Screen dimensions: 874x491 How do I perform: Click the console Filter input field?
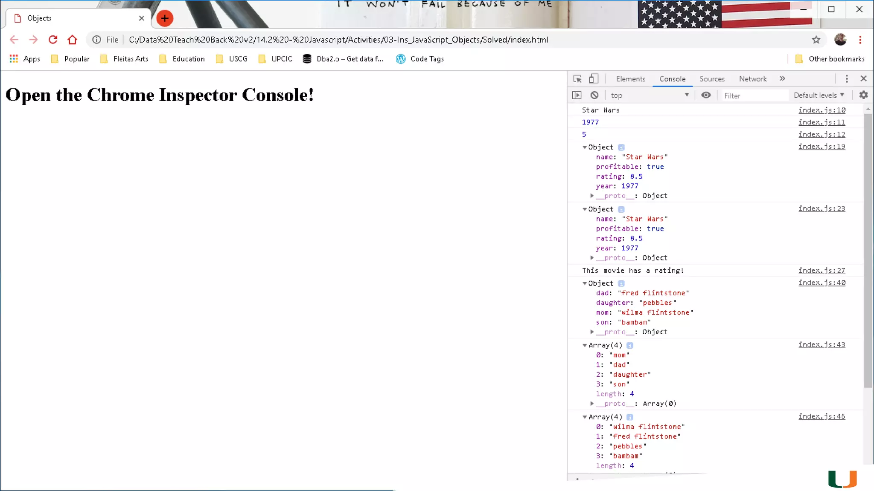tap(753, 96)
